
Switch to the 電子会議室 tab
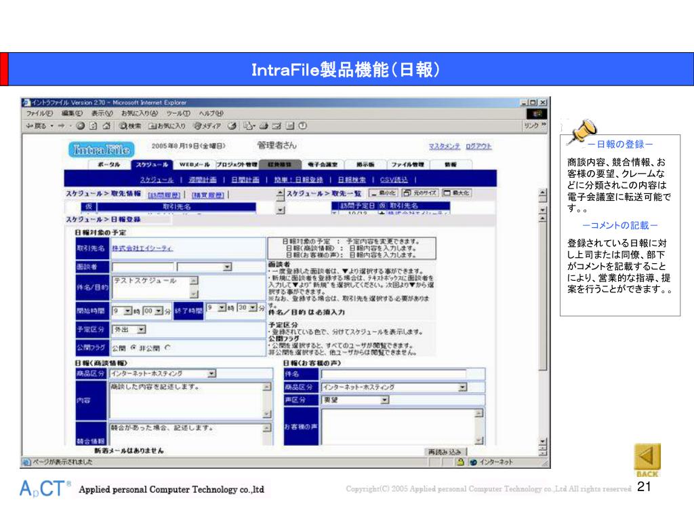click(323, 164)
